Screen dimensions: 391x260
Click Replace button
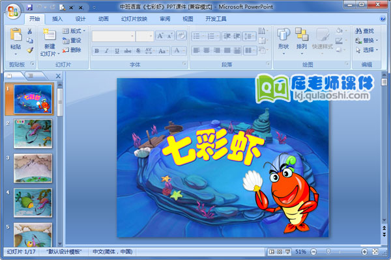pyautogui.click(x=366, y=40)
